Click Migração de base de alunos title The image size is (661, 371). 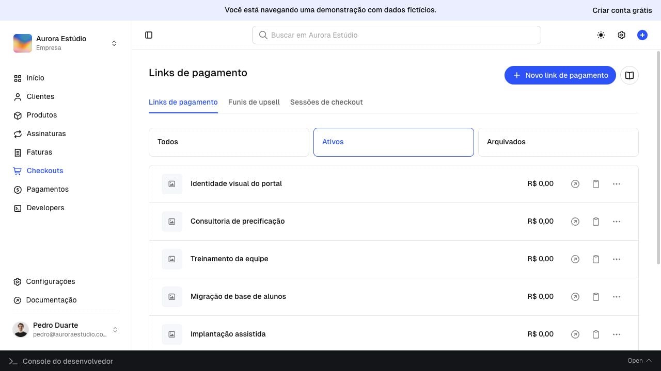click(x=238, y=296)
